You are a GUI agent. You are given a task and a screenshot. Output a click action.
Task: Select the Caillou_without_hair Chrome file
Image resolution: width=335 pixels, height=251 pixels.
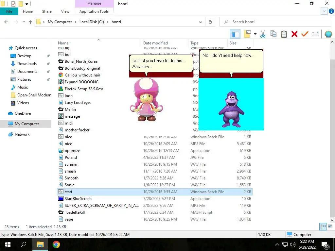coord(82,75)
